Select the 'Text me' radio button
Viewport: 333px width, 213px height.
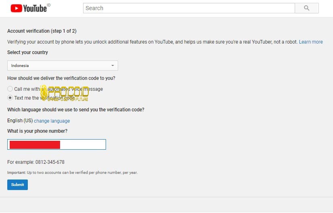[x=10, y=98]
